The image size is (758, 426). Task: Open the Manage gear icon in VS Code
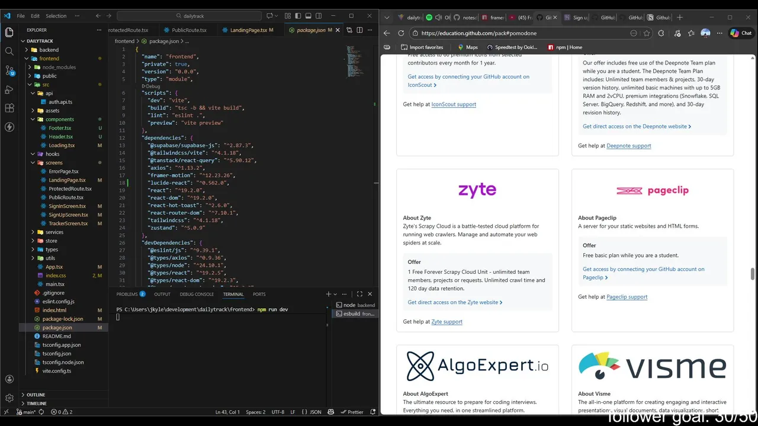coord(9,398)
